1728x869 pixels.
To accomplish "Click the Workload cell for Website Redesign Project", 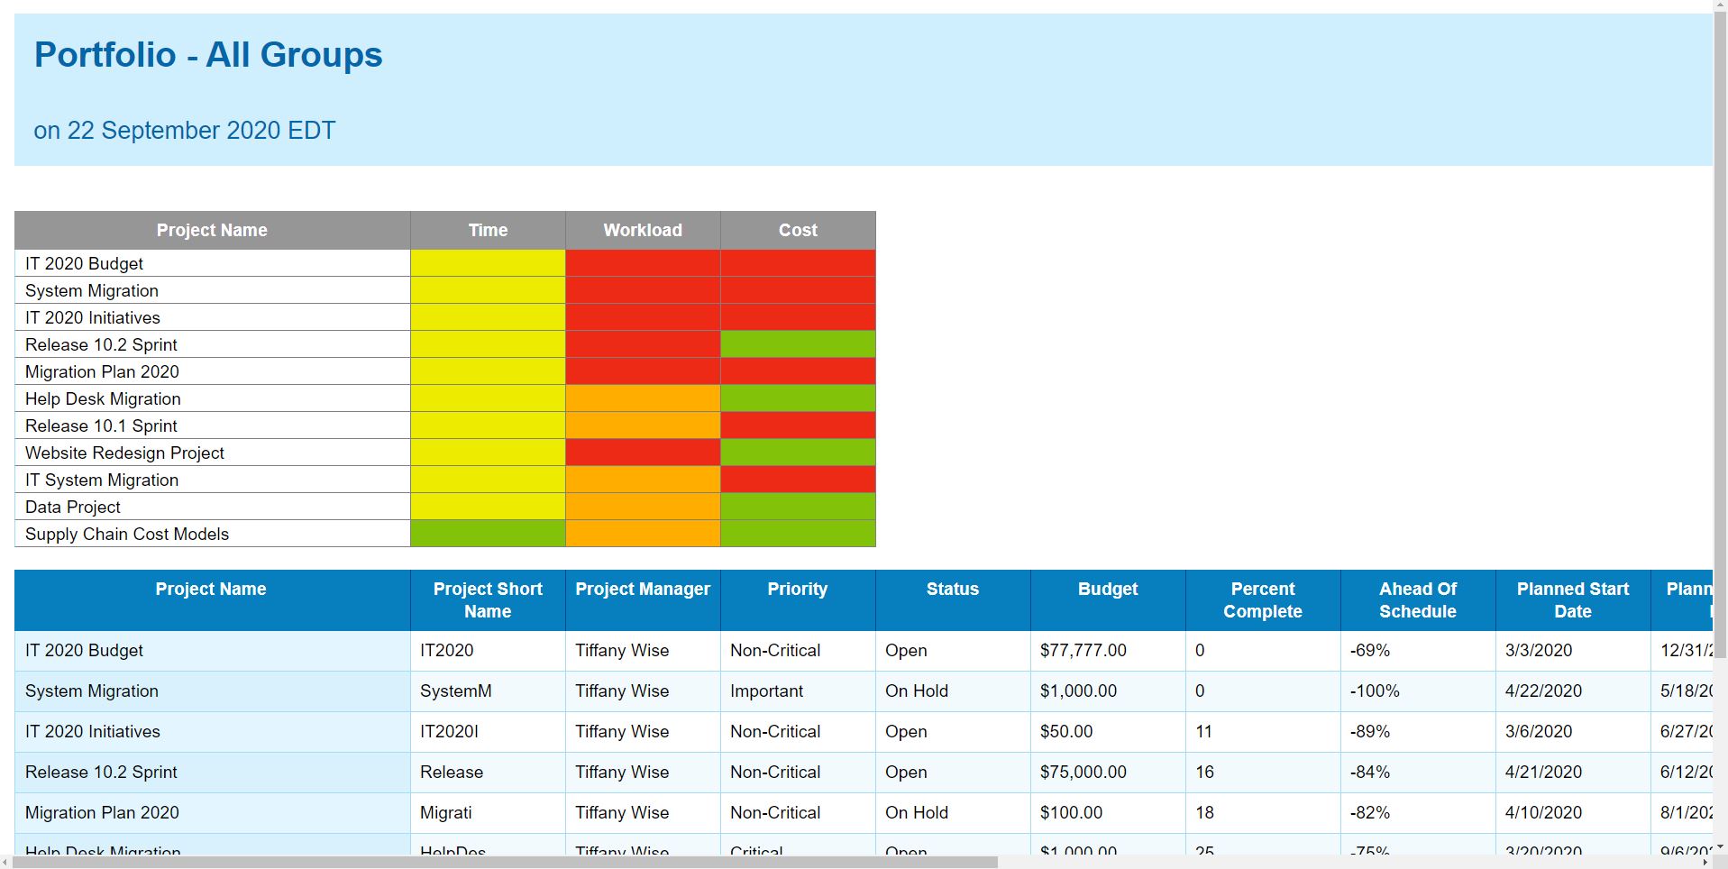I will pos(643,453).
